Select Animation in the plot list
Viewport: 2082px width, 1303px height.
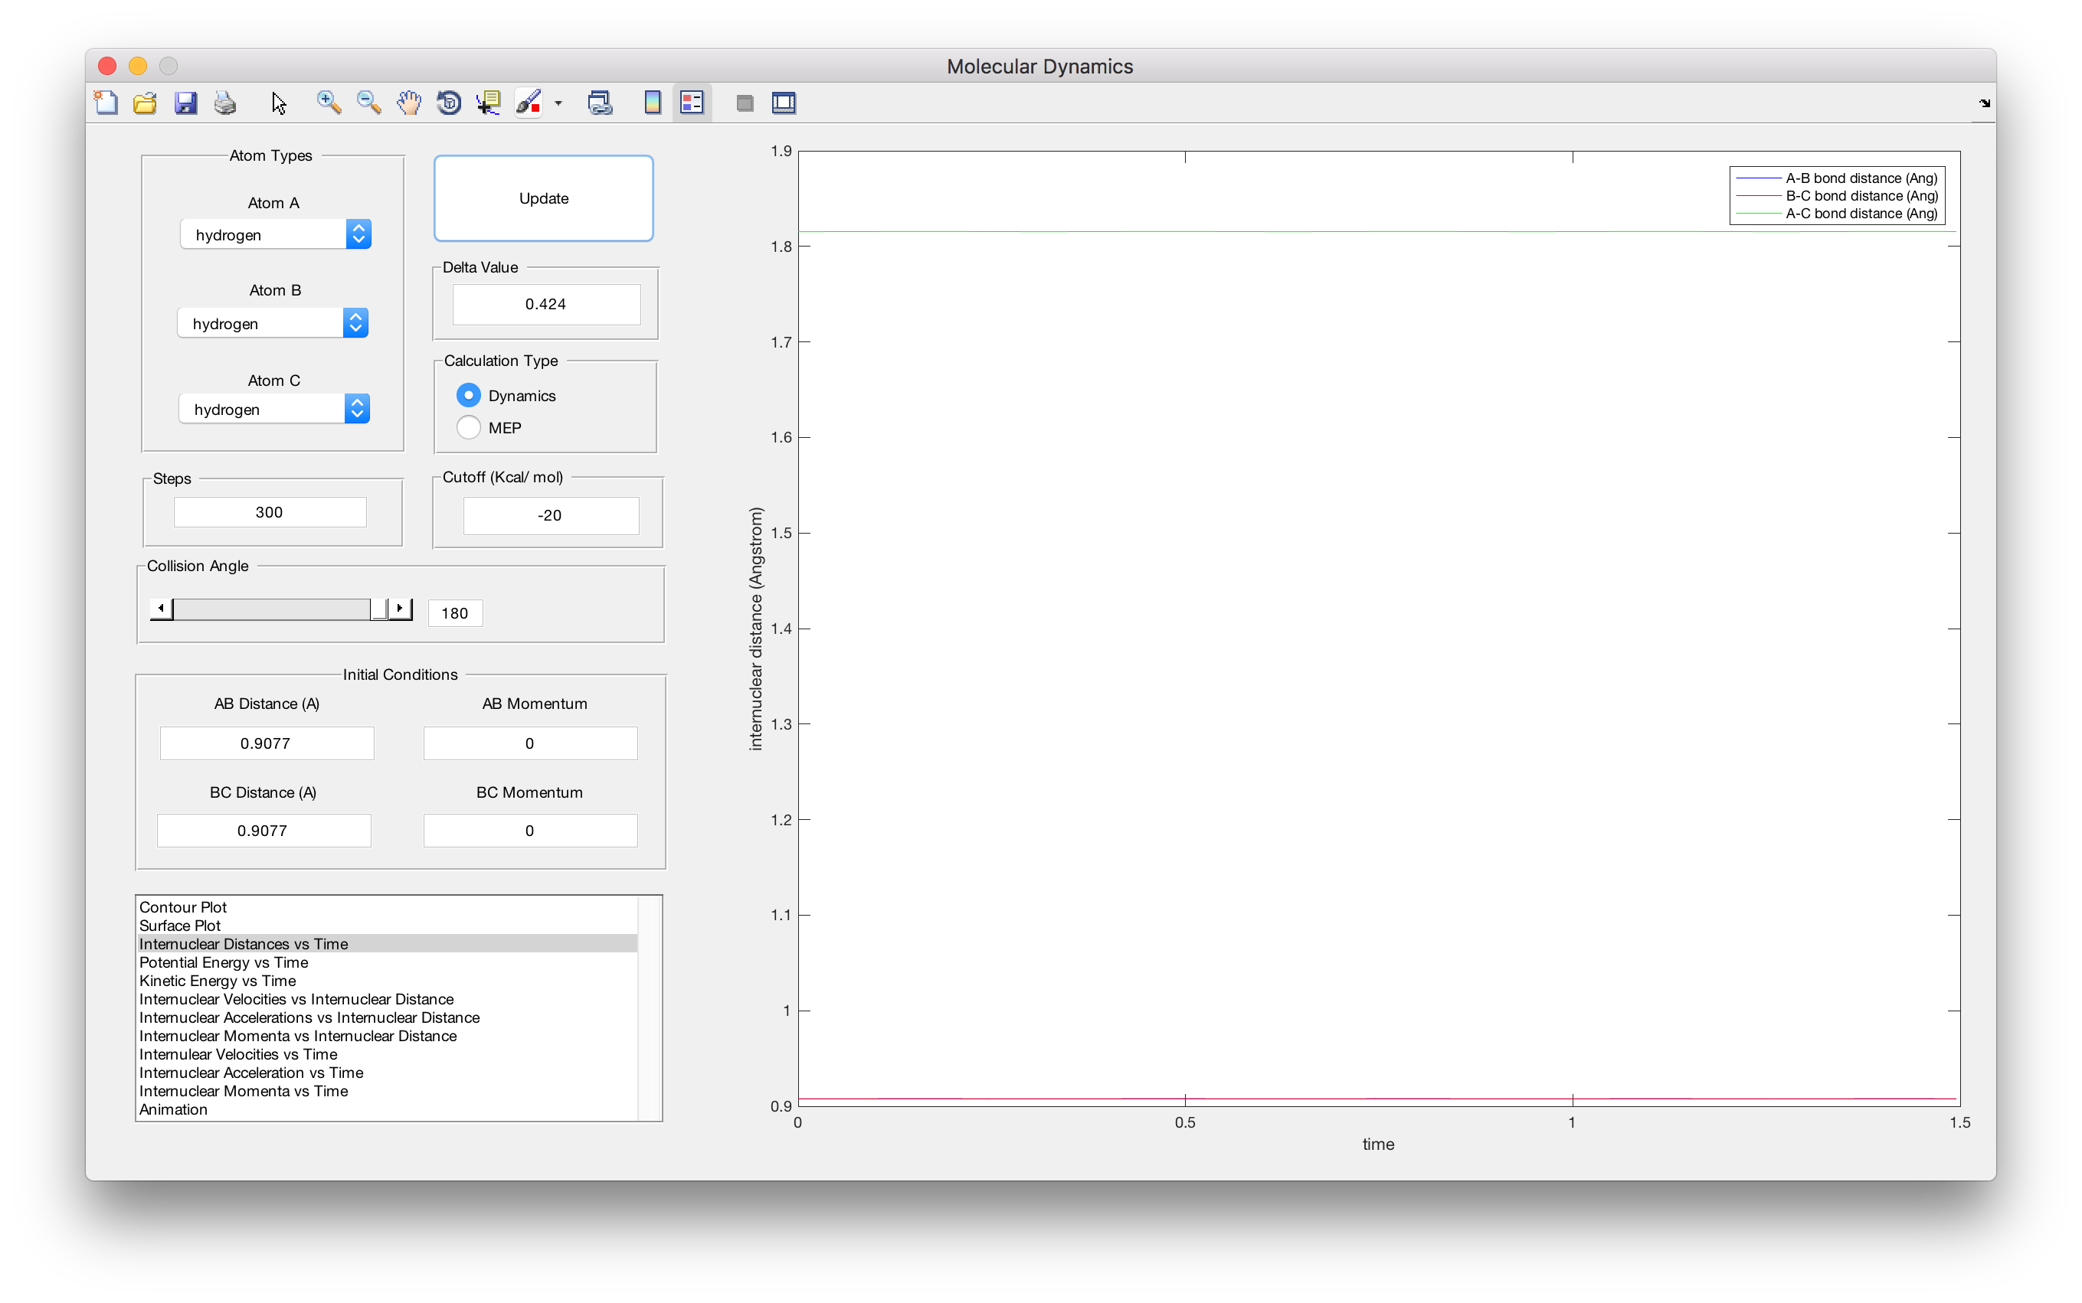[x=173, y=1110]
